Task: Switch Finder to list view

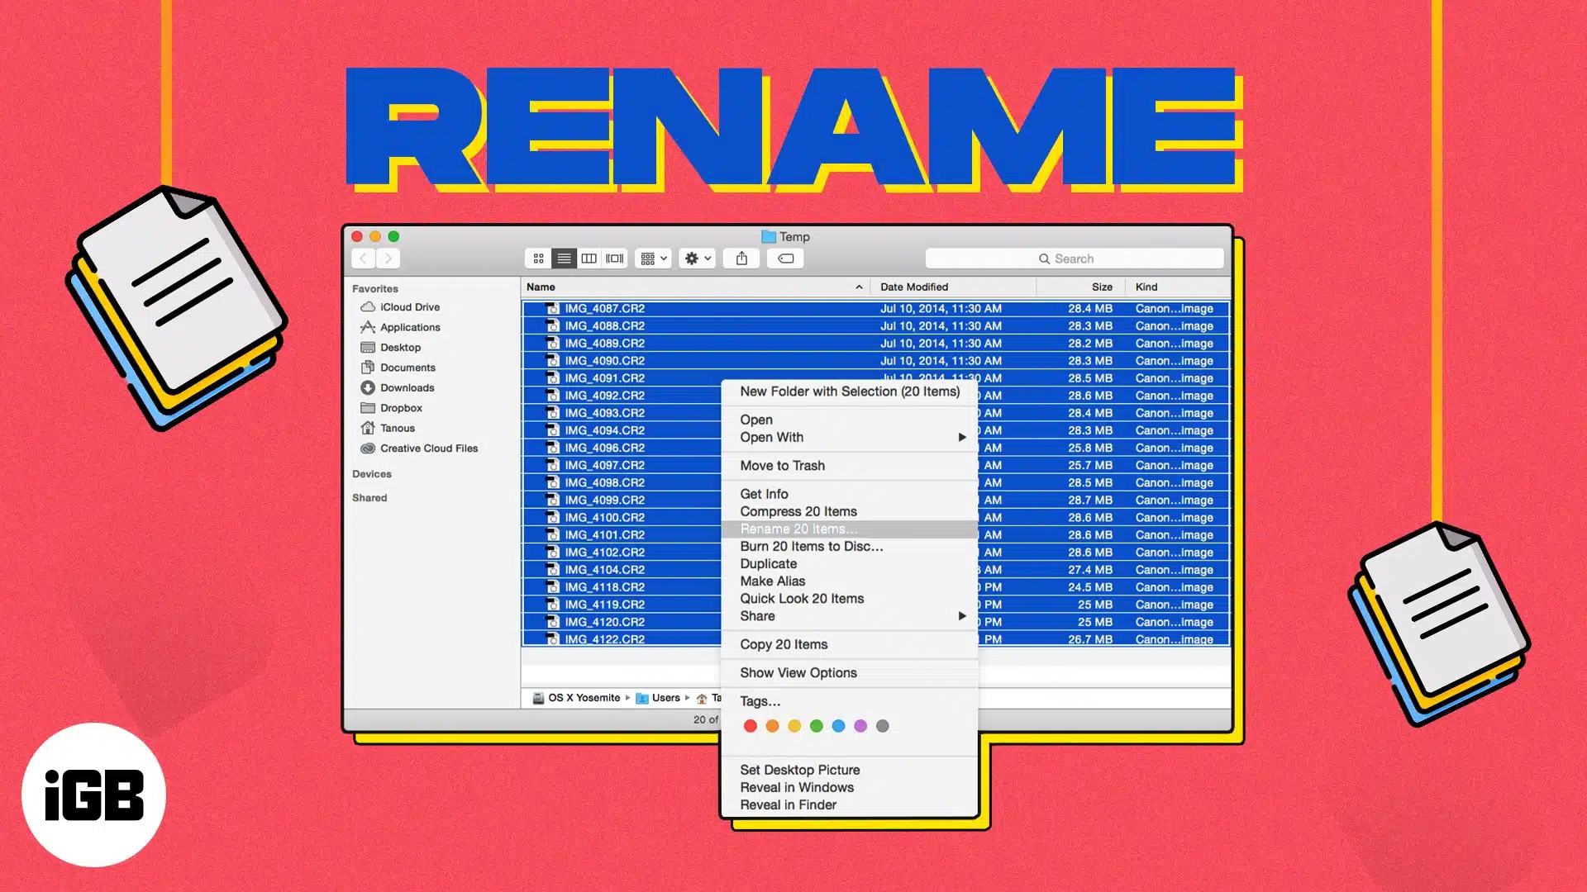Action: click(564, 259)
